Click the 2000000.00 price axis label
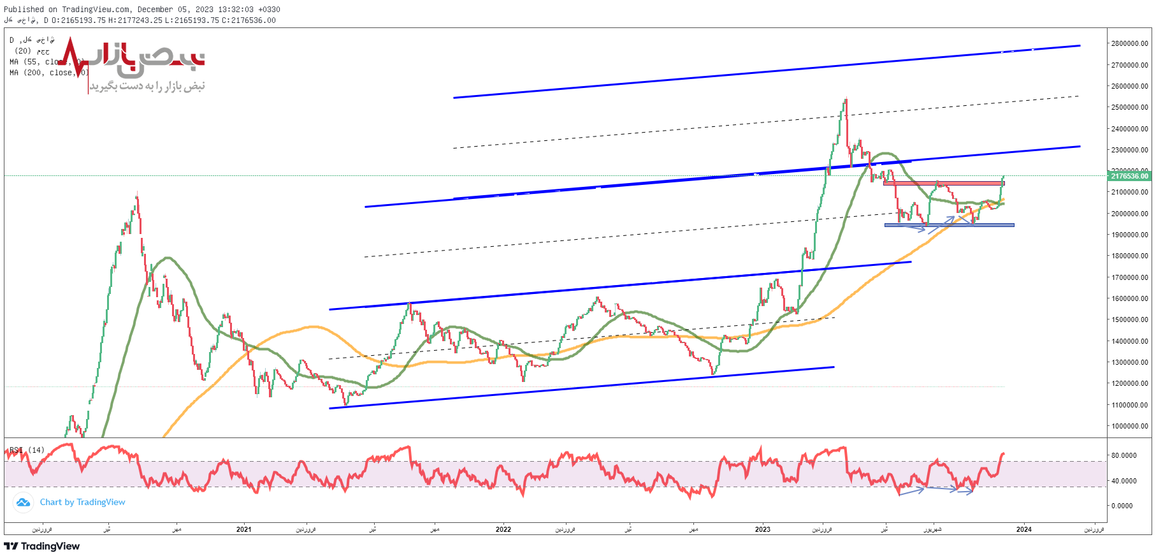Image resolution: width=1156 pixels, height=558 pixels. coord(1130,214)
